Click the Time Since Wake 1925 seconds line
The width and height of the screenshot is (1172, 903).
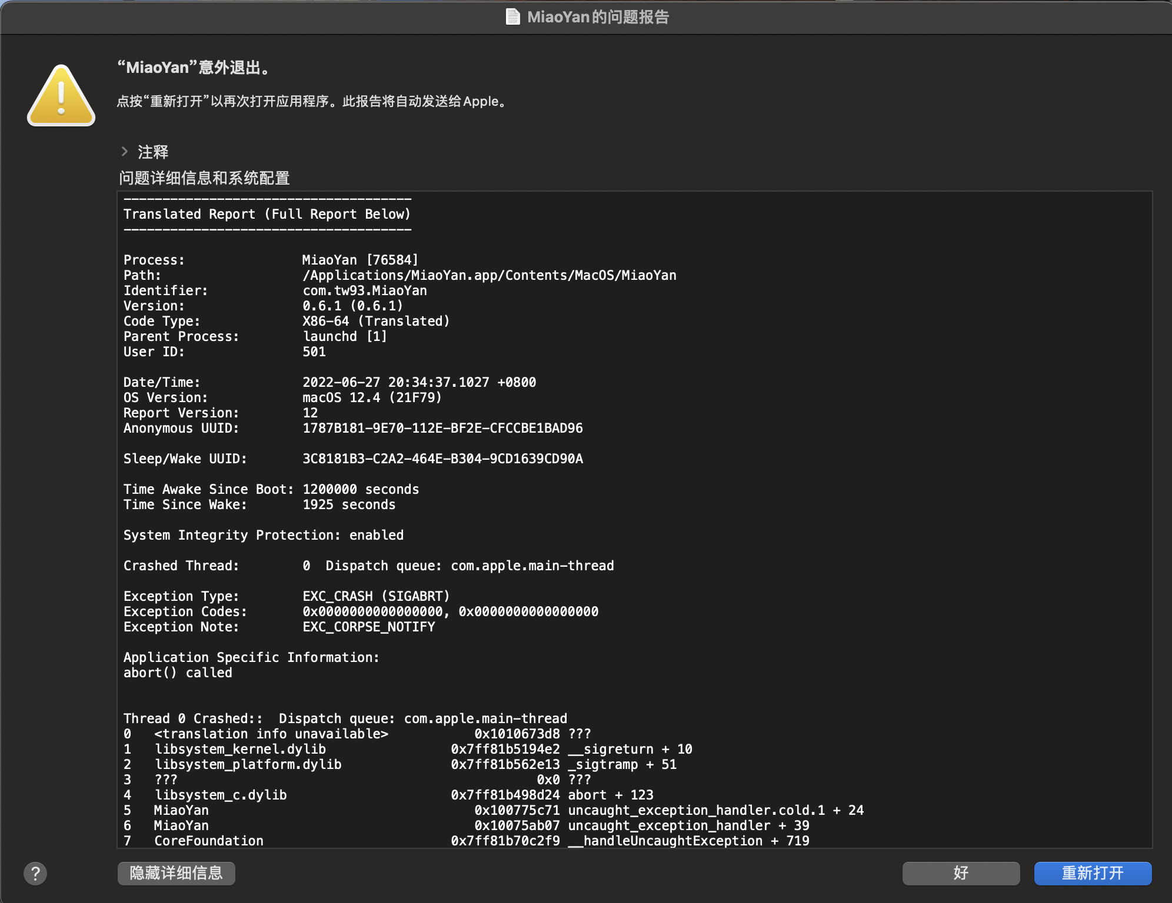click(259, 504)
